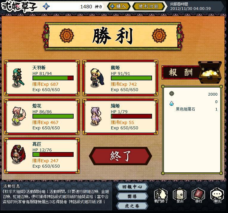Open the 嚮導 guide button
This screenshot has height=213, width=228.
click(x=132, y=196)
